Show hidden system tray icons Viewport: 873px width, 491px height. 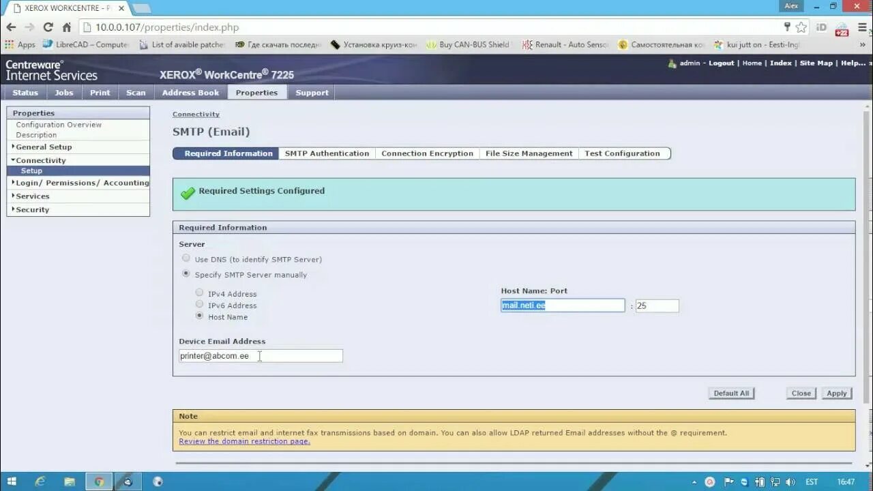point(694,482)
